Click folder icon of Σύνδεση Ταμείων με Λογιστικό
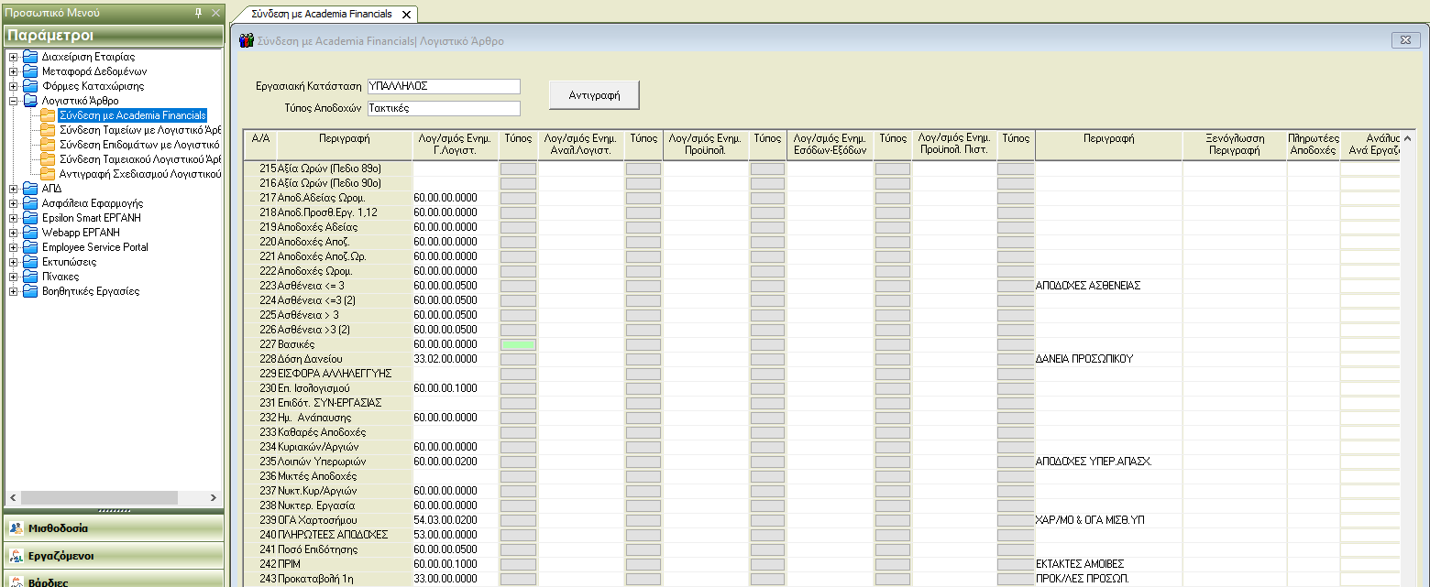The width and height of the screenshot is (1430, 587). coord(48,130)
